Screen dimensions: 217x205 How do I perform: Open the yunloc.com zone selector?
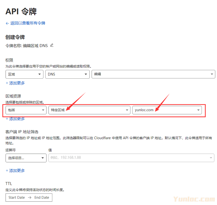click(167, 110)
